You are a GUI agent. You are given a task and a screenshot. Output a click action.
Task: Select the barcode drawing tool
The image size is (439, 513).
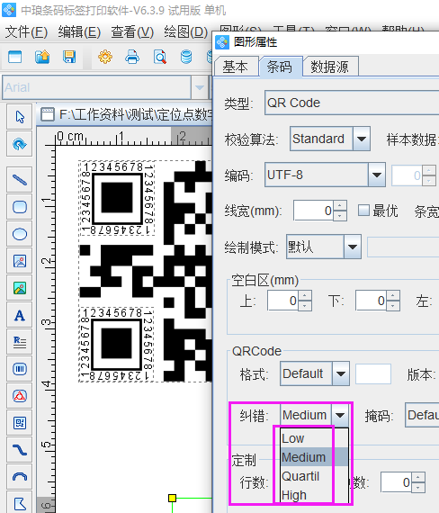(x=20, y=369)
